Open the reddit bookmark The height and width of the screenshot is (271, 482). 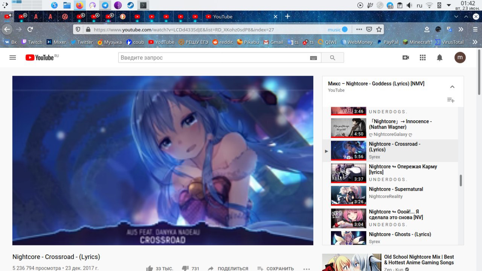(223, 42)
